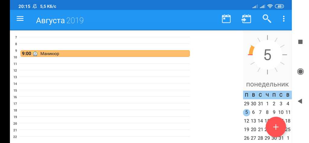Open the go-to-date calendar icon
The width and height of the screenshot is (309, 143).
246,19
